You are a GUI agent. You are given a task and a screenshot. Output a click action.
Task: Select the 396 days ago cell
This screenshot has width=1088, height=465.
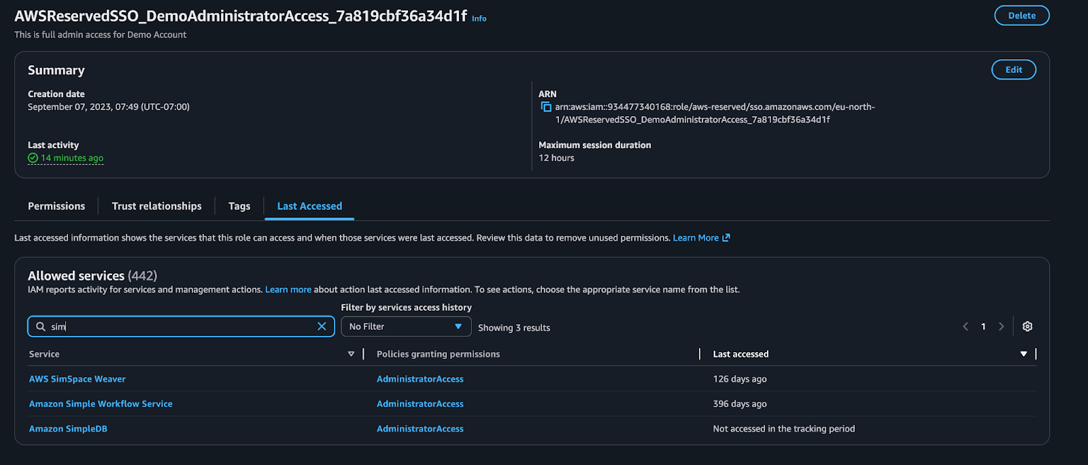[x=740, y=404]
